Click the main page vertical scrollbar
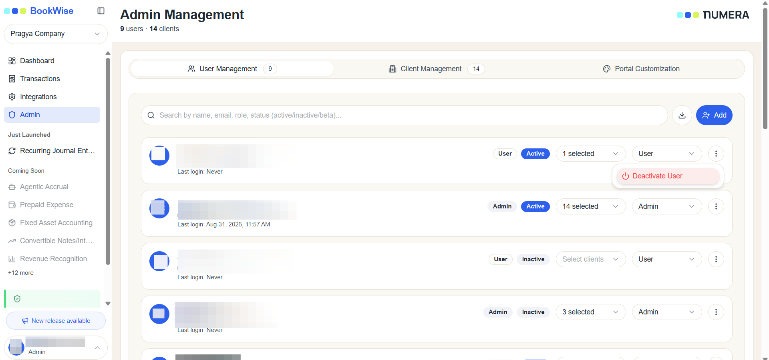Viewport: 769px width, 360px height. [x=765, y=68]
